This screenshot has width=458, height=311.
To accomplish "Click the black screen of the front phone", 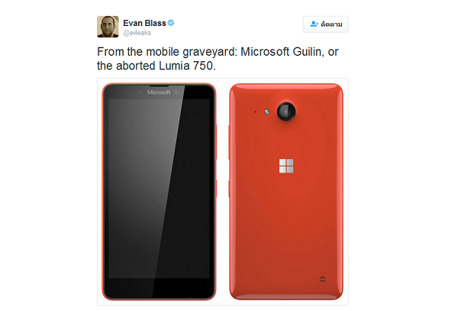I will [159, 189].
